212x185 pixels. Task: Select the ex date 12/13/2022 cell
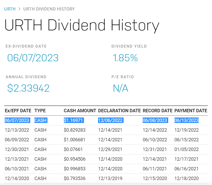point(17,130)
